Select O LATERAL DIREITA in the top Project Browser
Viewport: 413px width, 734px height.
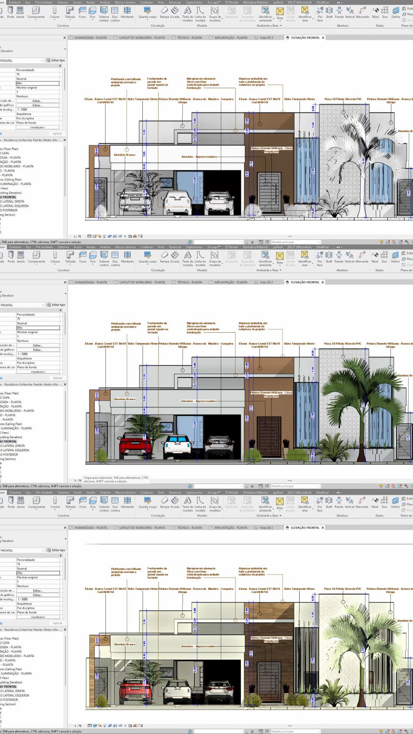point(12,201)
